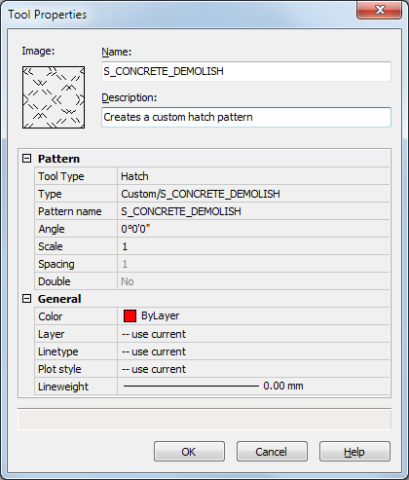Select the Lineweight 0.00 mm value
This screenshot has height=480, width=409.
(253, 387)
